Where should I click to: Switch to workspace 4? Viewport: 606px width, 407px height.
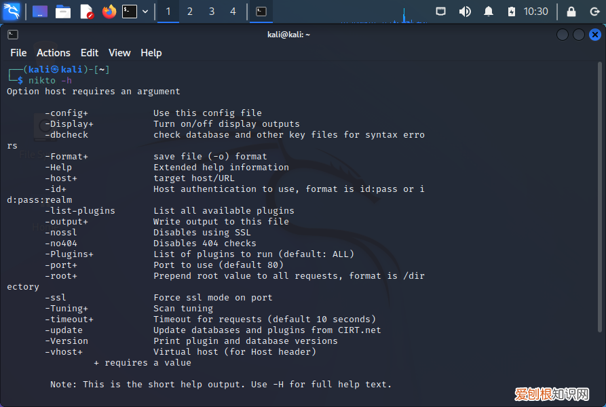pos(233,12)
